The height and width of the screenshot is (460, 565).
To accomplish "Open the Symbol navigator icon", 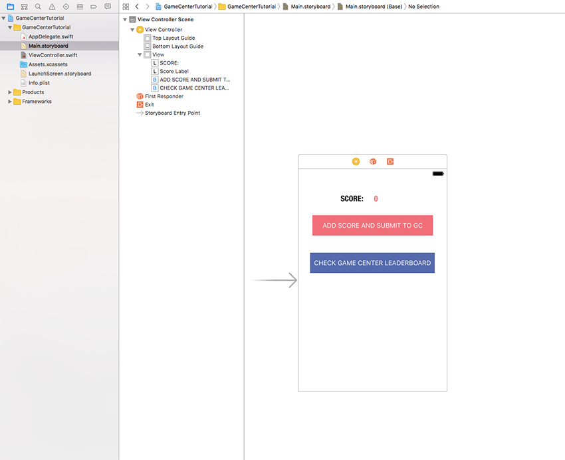I will coord(24,7).
